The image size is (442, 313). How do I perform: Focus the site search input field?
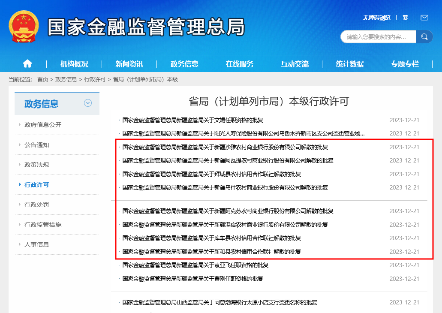point(378,36)
